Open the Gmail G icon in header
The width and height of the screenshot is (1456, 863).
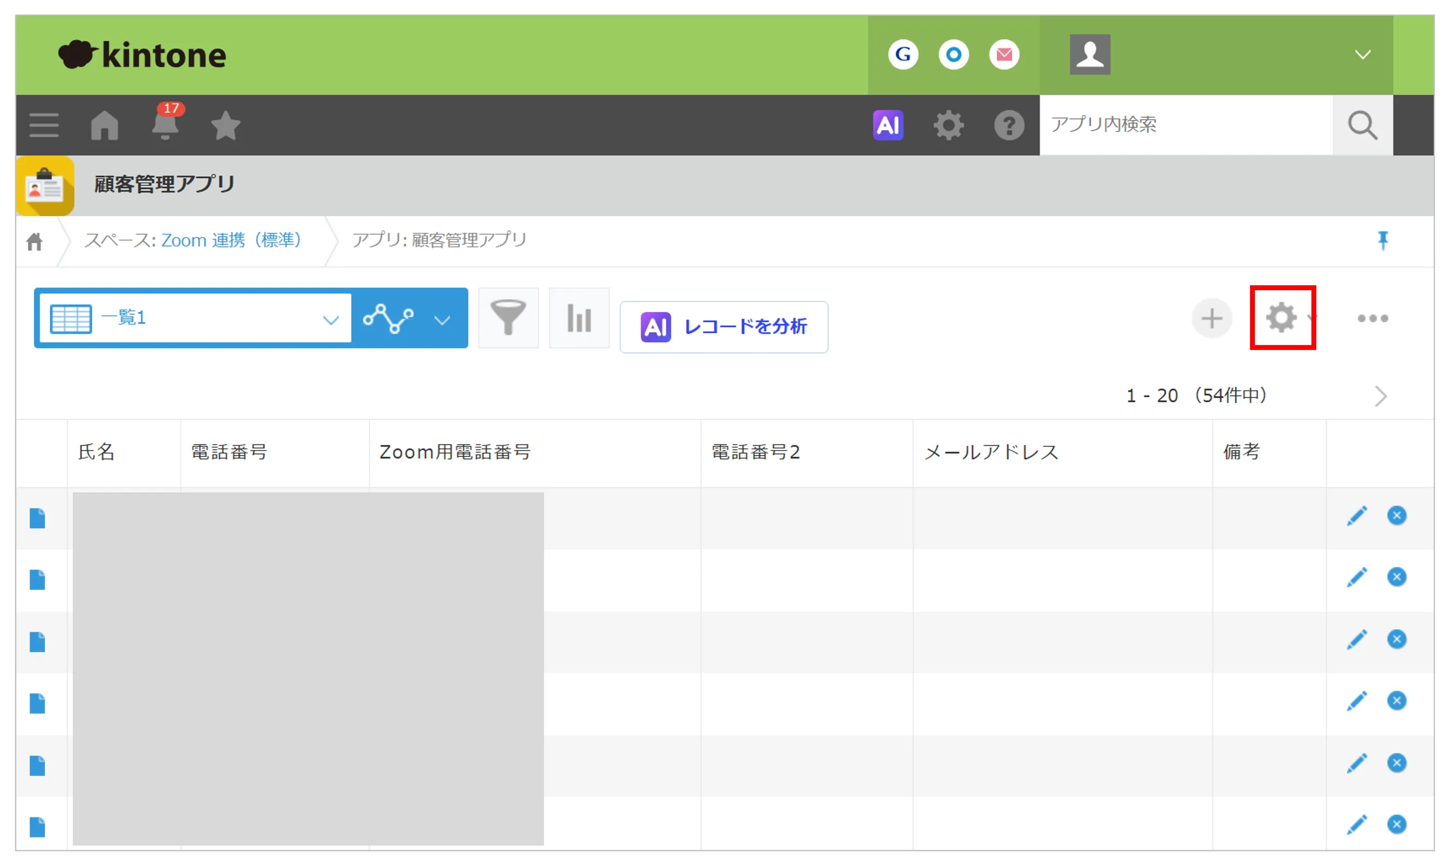coord(903,55)
